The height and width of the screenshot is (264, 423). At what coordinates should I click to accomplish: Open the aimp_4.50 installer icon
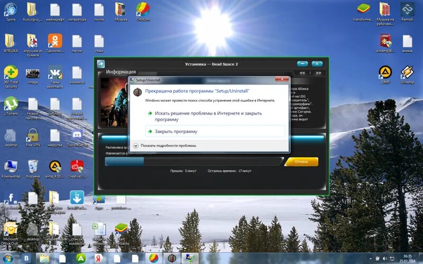point(55,168)
